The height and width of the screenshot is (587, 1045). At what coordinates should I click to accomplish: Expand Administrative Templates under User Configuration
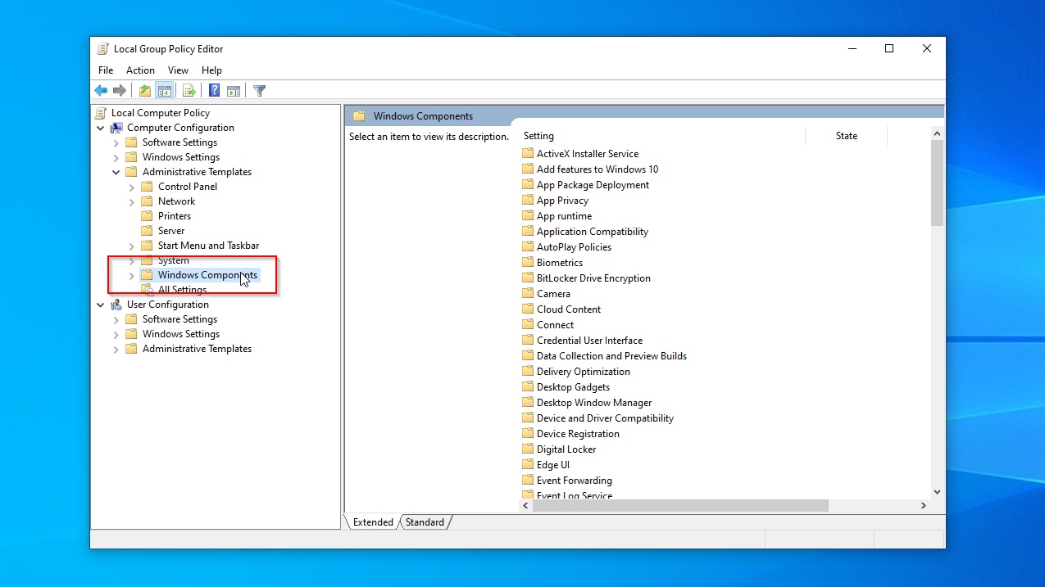[116, 349]
